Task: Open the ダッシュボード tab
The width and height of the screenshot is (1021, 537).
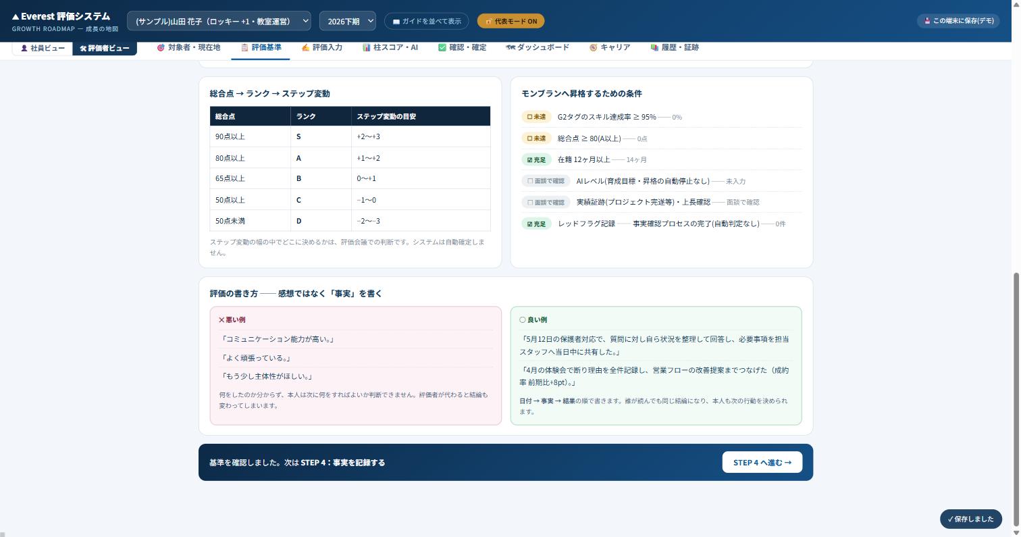Action: 538,47
